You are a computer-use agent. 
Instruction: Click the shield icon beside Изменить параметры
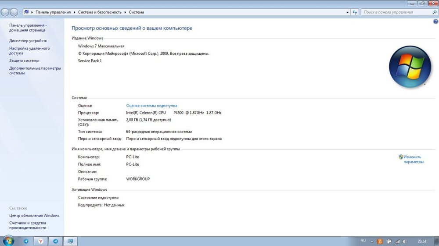coord(401,157)
